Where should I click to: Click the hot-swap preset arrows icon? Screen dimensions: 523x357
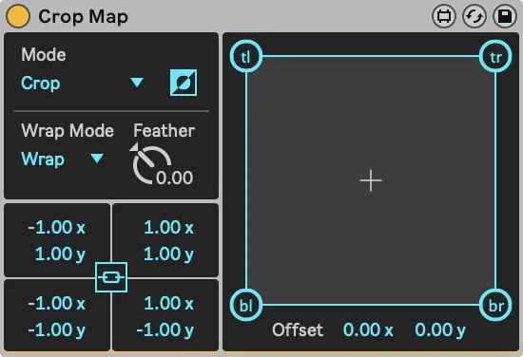click(x=475, y=16)
